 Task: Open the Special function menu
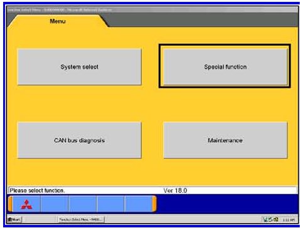[x=225, y=67]
